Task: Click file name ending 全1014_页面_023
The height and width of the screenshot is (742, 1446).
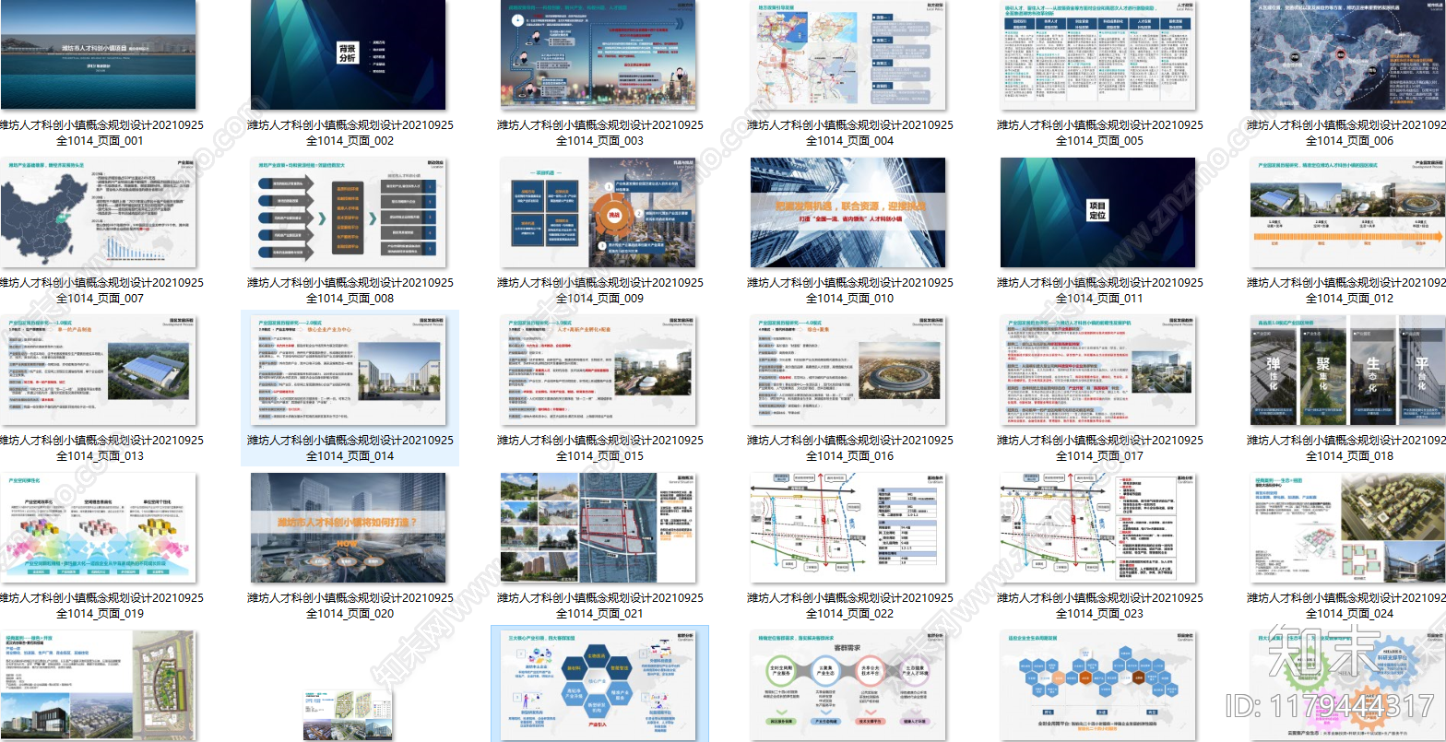Action: coord(1099,606)
